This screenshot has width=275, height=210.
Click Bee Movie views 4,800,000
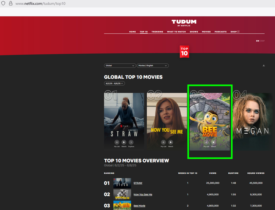pyautogui.click(x=213, y=206)
